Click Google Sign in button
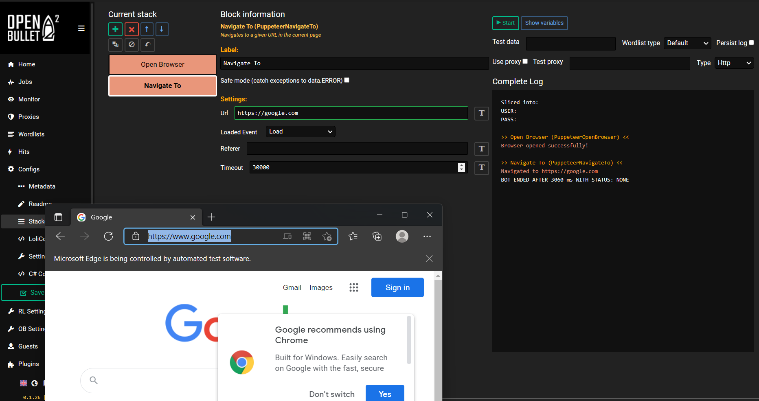The image size is (759, 401). click(397, 287)
